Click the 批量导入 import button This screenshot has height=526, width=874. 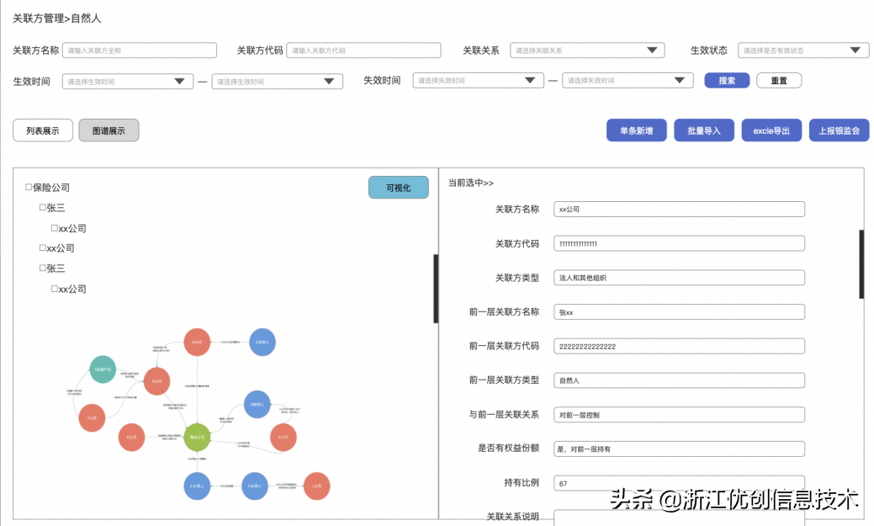pos(703,130)
